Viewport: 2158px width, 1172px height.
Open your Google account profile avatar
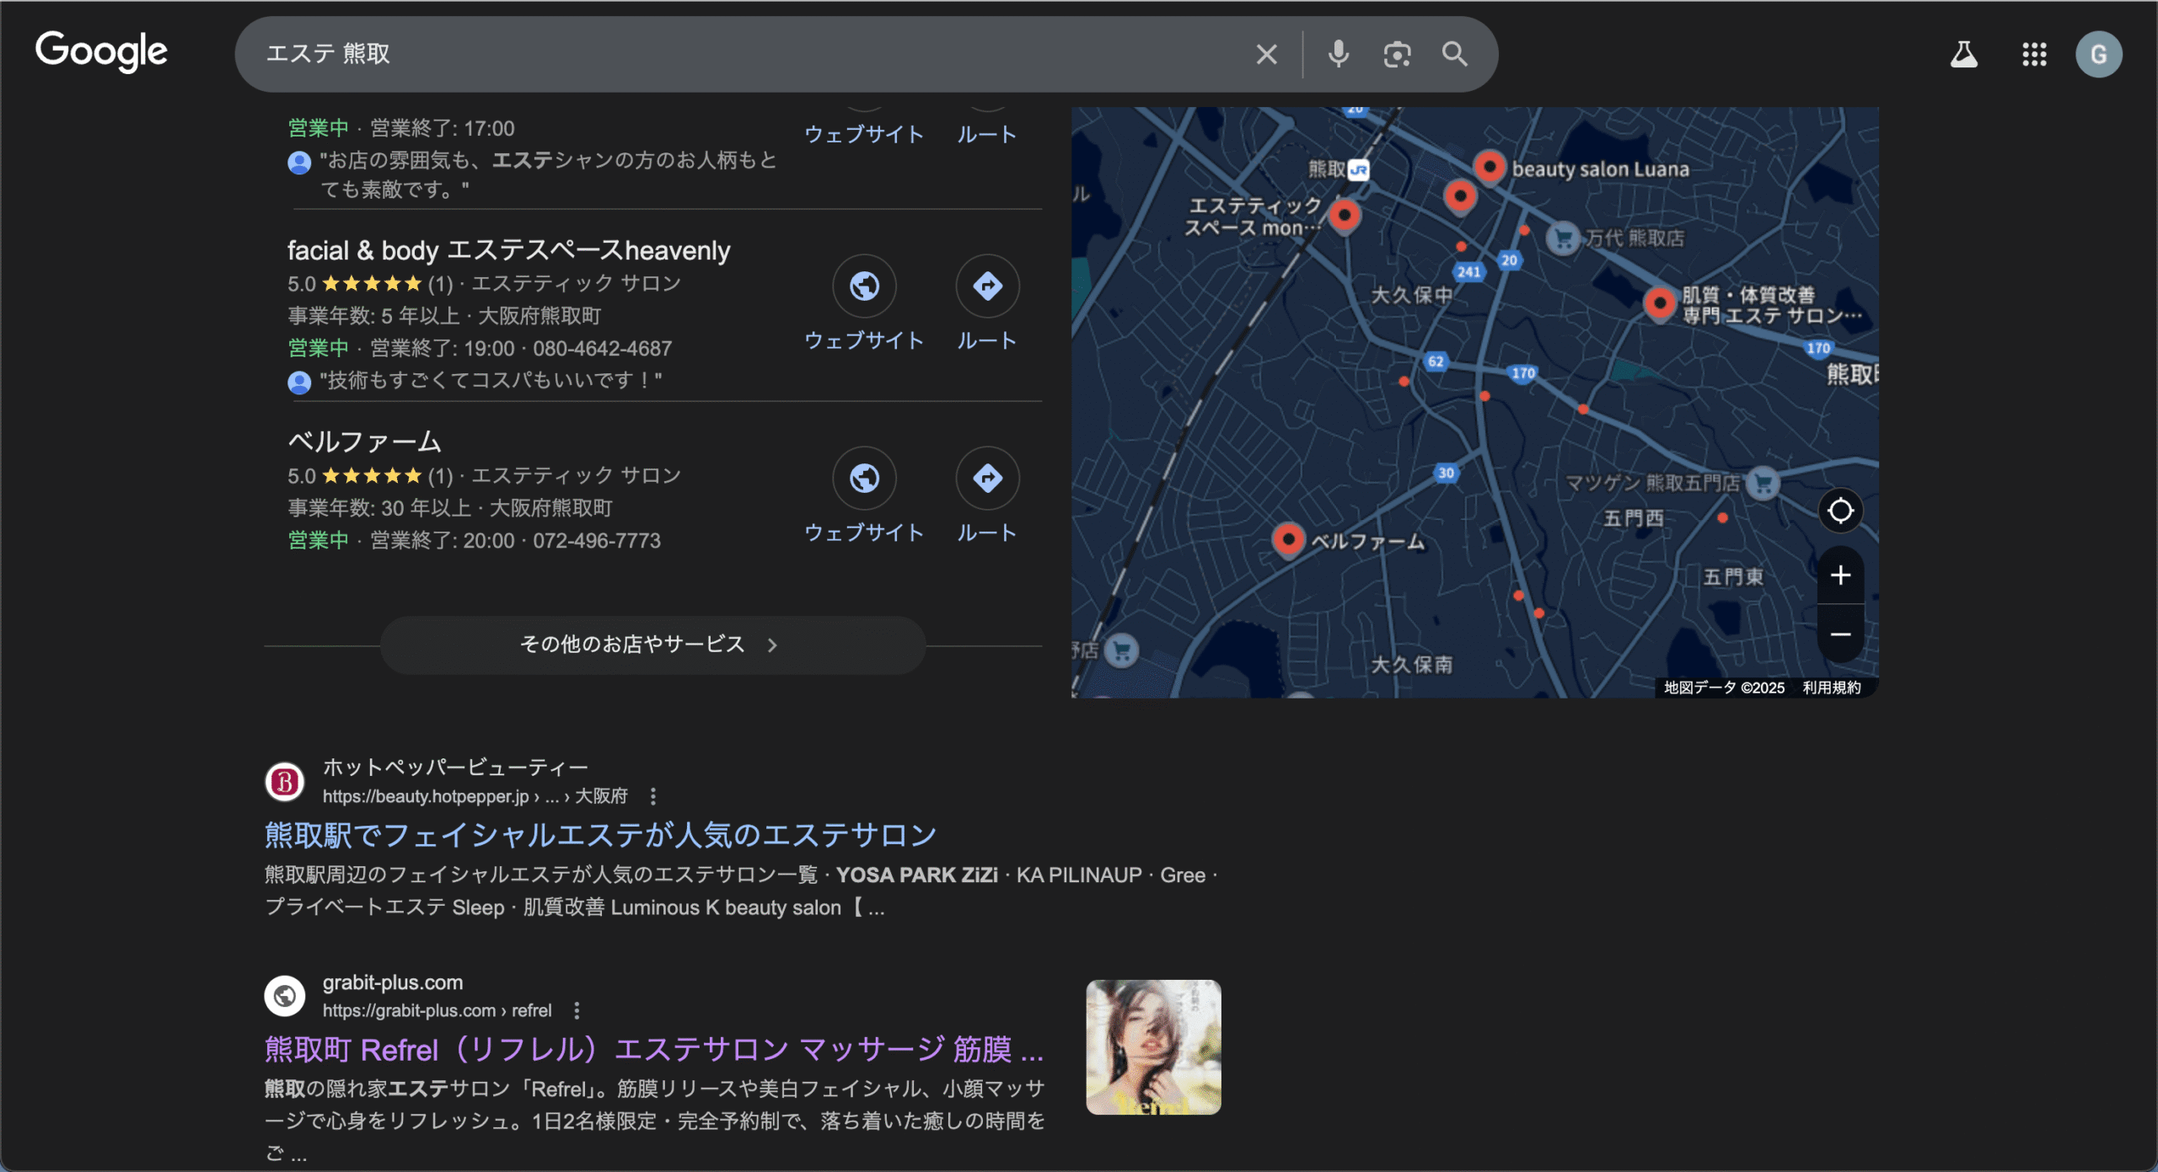tap(2099, 53)
